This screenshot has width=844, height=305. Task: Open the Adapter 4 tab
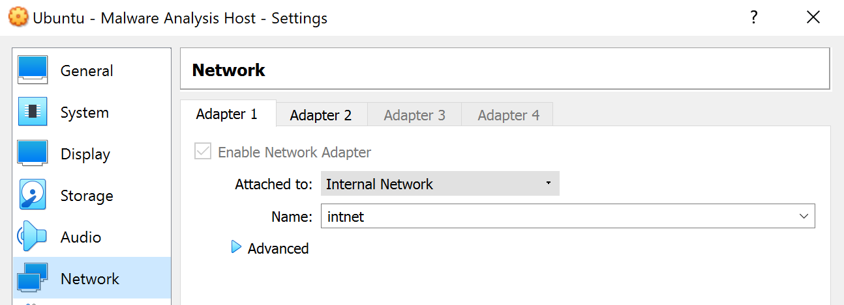coord(508,115)
